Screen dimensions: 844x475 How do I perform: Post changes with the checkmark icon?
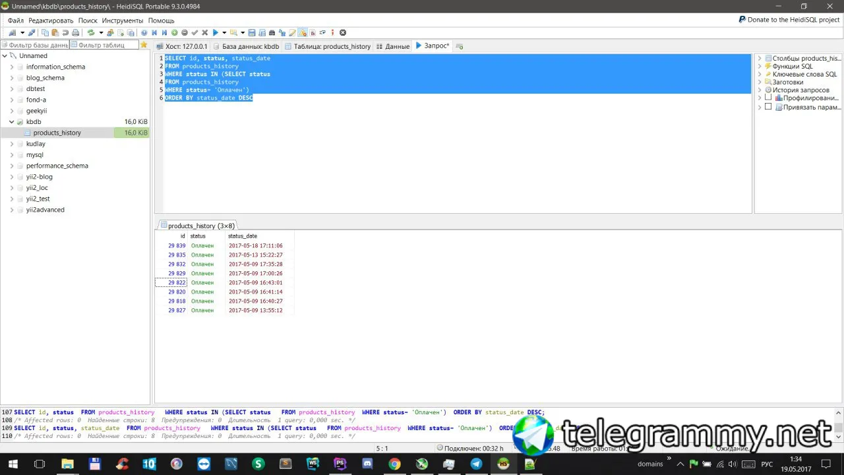[195, 32]
